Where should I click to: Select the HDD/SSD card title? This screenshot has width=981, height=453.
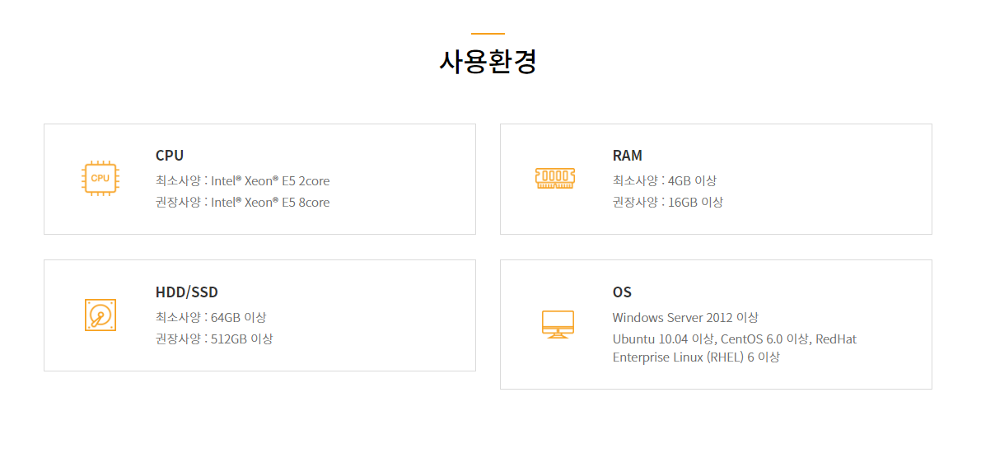click(x=187, y=292)
